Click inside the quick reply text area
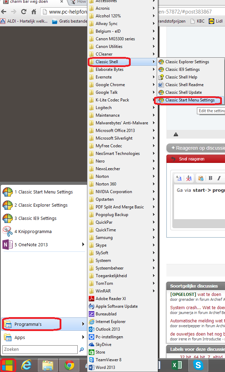Screen dimensions: 225x372 coord(199,202)
